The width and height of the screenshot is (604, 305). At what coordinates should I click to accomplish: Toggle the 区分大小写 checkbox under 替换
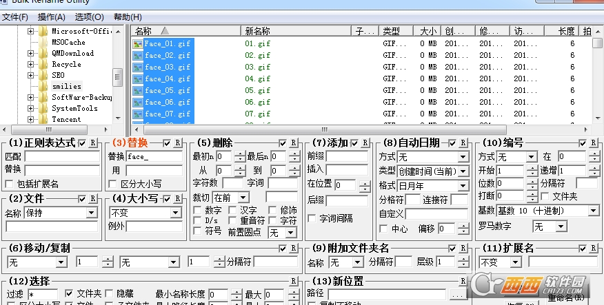click(112, 185)
